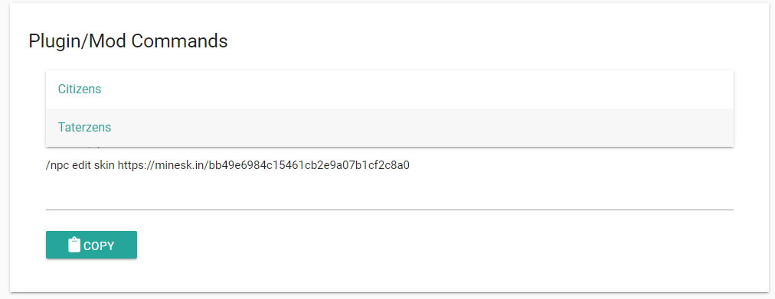Select Citizens from the plugin dropdown list
Screen dimensions: 775x299
(x=80, y=89)
